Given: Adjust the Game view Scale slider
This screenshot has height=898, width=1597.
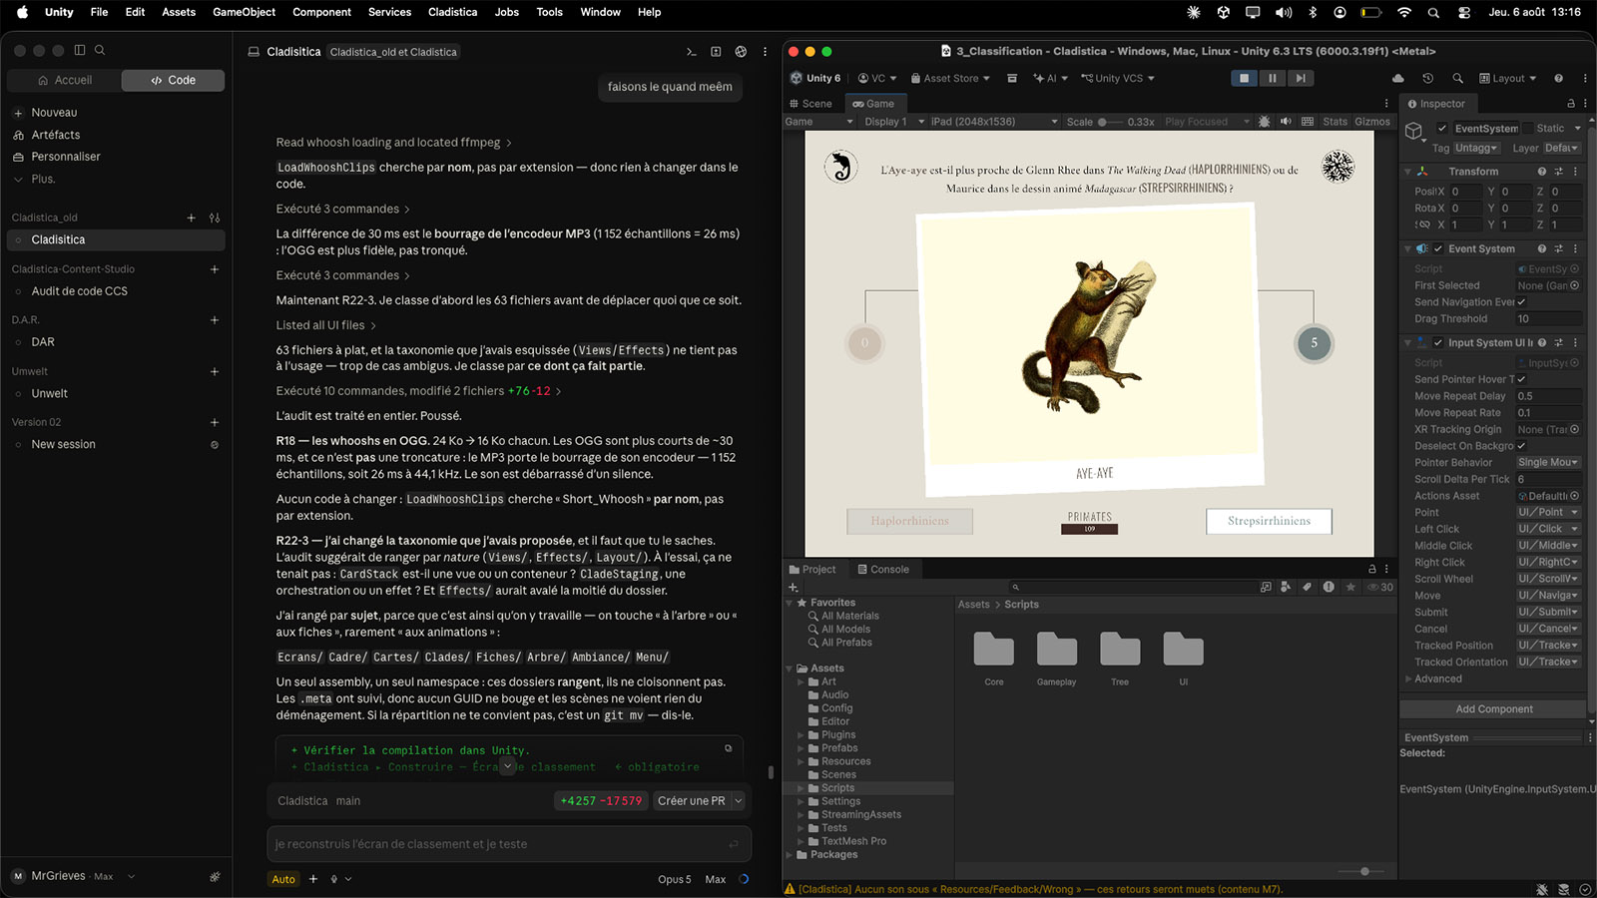Looking at the screenshot, I should coord(1109,122).
